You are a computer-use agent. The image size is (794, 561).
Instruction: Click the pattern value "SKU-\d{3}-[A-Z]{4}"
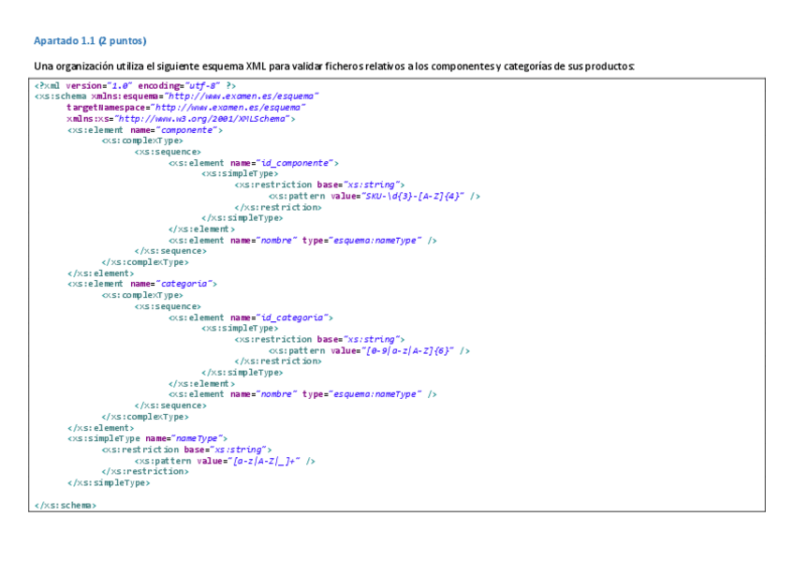413,196
